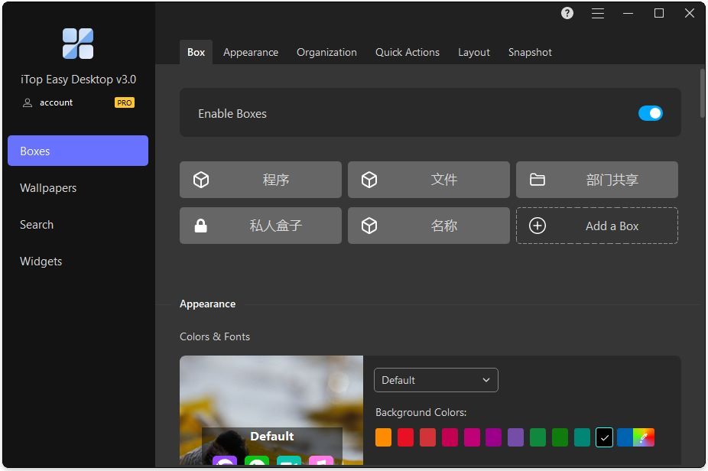Go to the Snapshot tab
Viewport: 708px width, 471px height.
(x=530, y=52)
